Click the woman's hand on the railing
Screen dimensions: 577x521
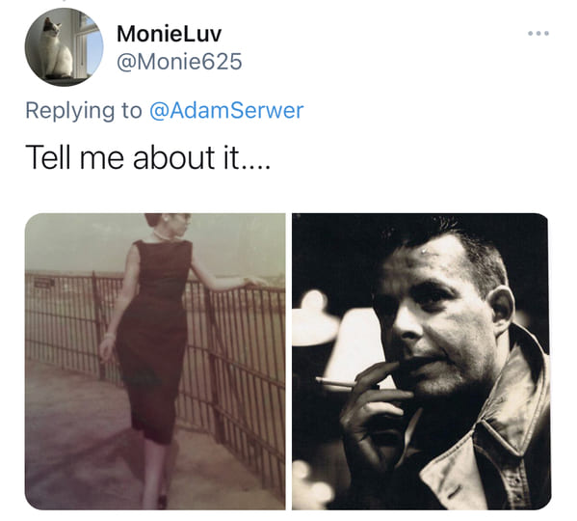click(254, 283)
